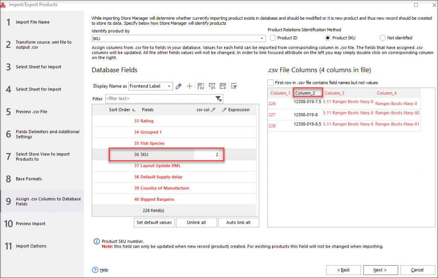Image resolution: width=438 pixels, height=278 pixels.
Task: Click the Help question mark icon
Action: point(95,270)
